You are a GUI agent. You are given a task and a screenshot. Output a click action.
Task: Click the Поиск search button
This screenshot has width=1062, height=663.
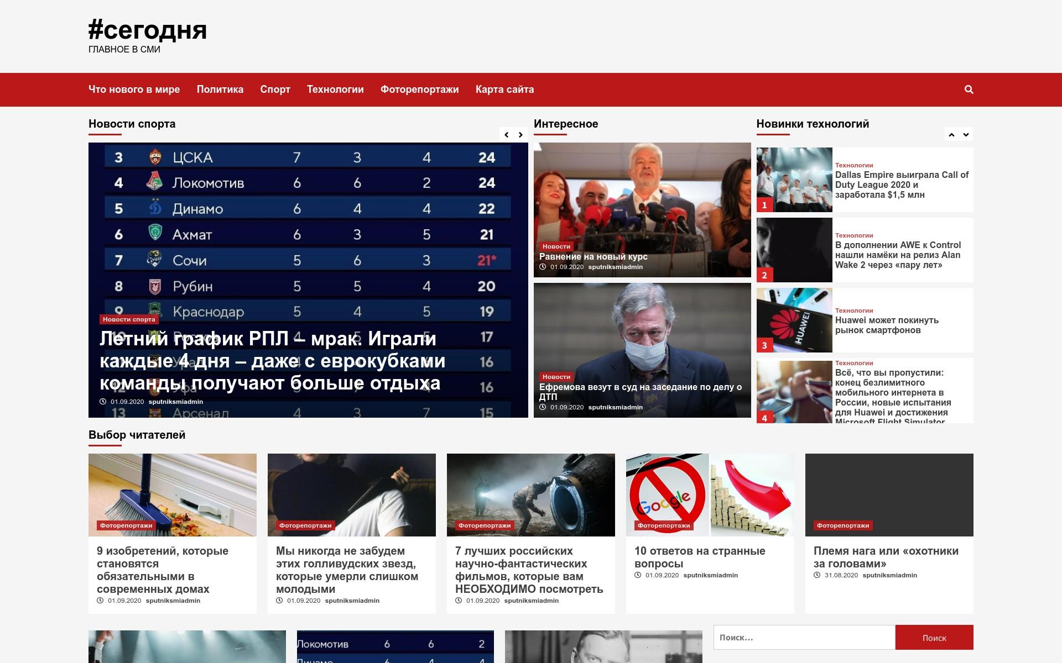[934, 638]
